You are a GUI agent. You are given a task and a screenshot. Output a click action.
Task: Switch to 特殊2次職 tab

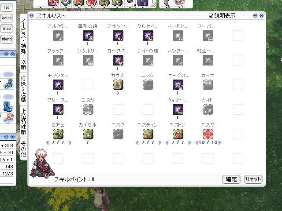tap(23, 89)
